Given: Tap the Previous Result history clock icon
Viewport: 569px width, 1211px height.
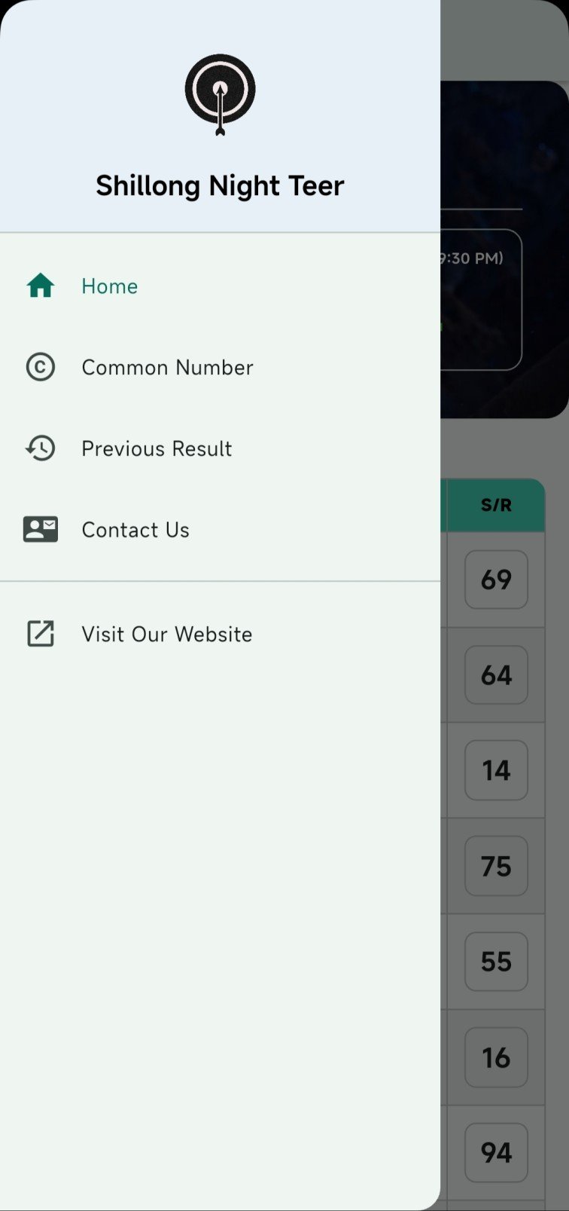Looking at the screenshot, I should click(x=41, y=448).
